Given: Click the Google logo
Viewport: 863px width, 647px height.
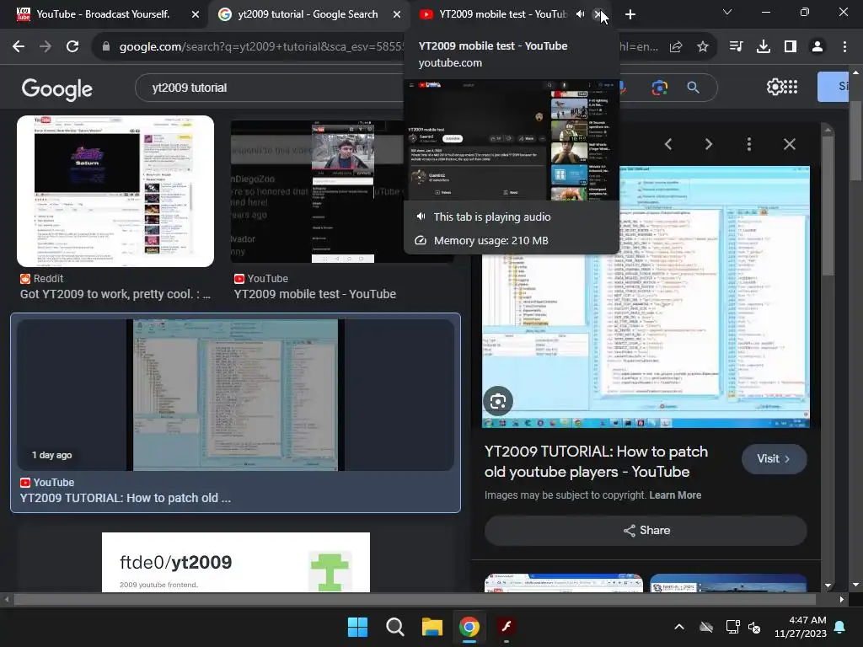Looking at the screenshot, I should click(56, 88).
